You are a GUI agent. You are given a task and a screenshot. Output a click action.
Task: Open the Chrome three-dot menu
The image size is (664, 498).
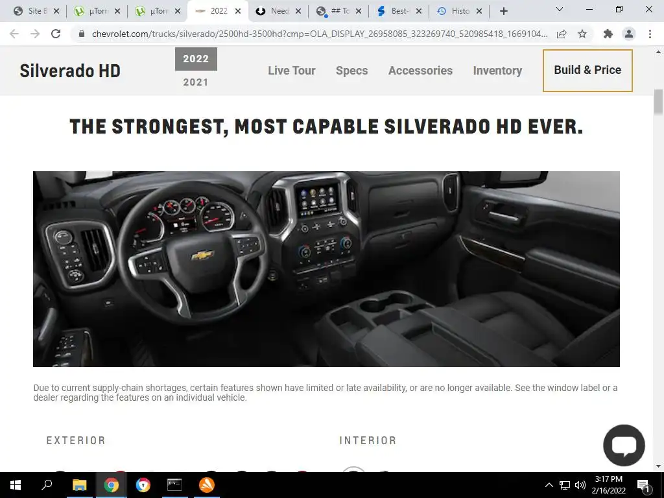click(650, 34)
